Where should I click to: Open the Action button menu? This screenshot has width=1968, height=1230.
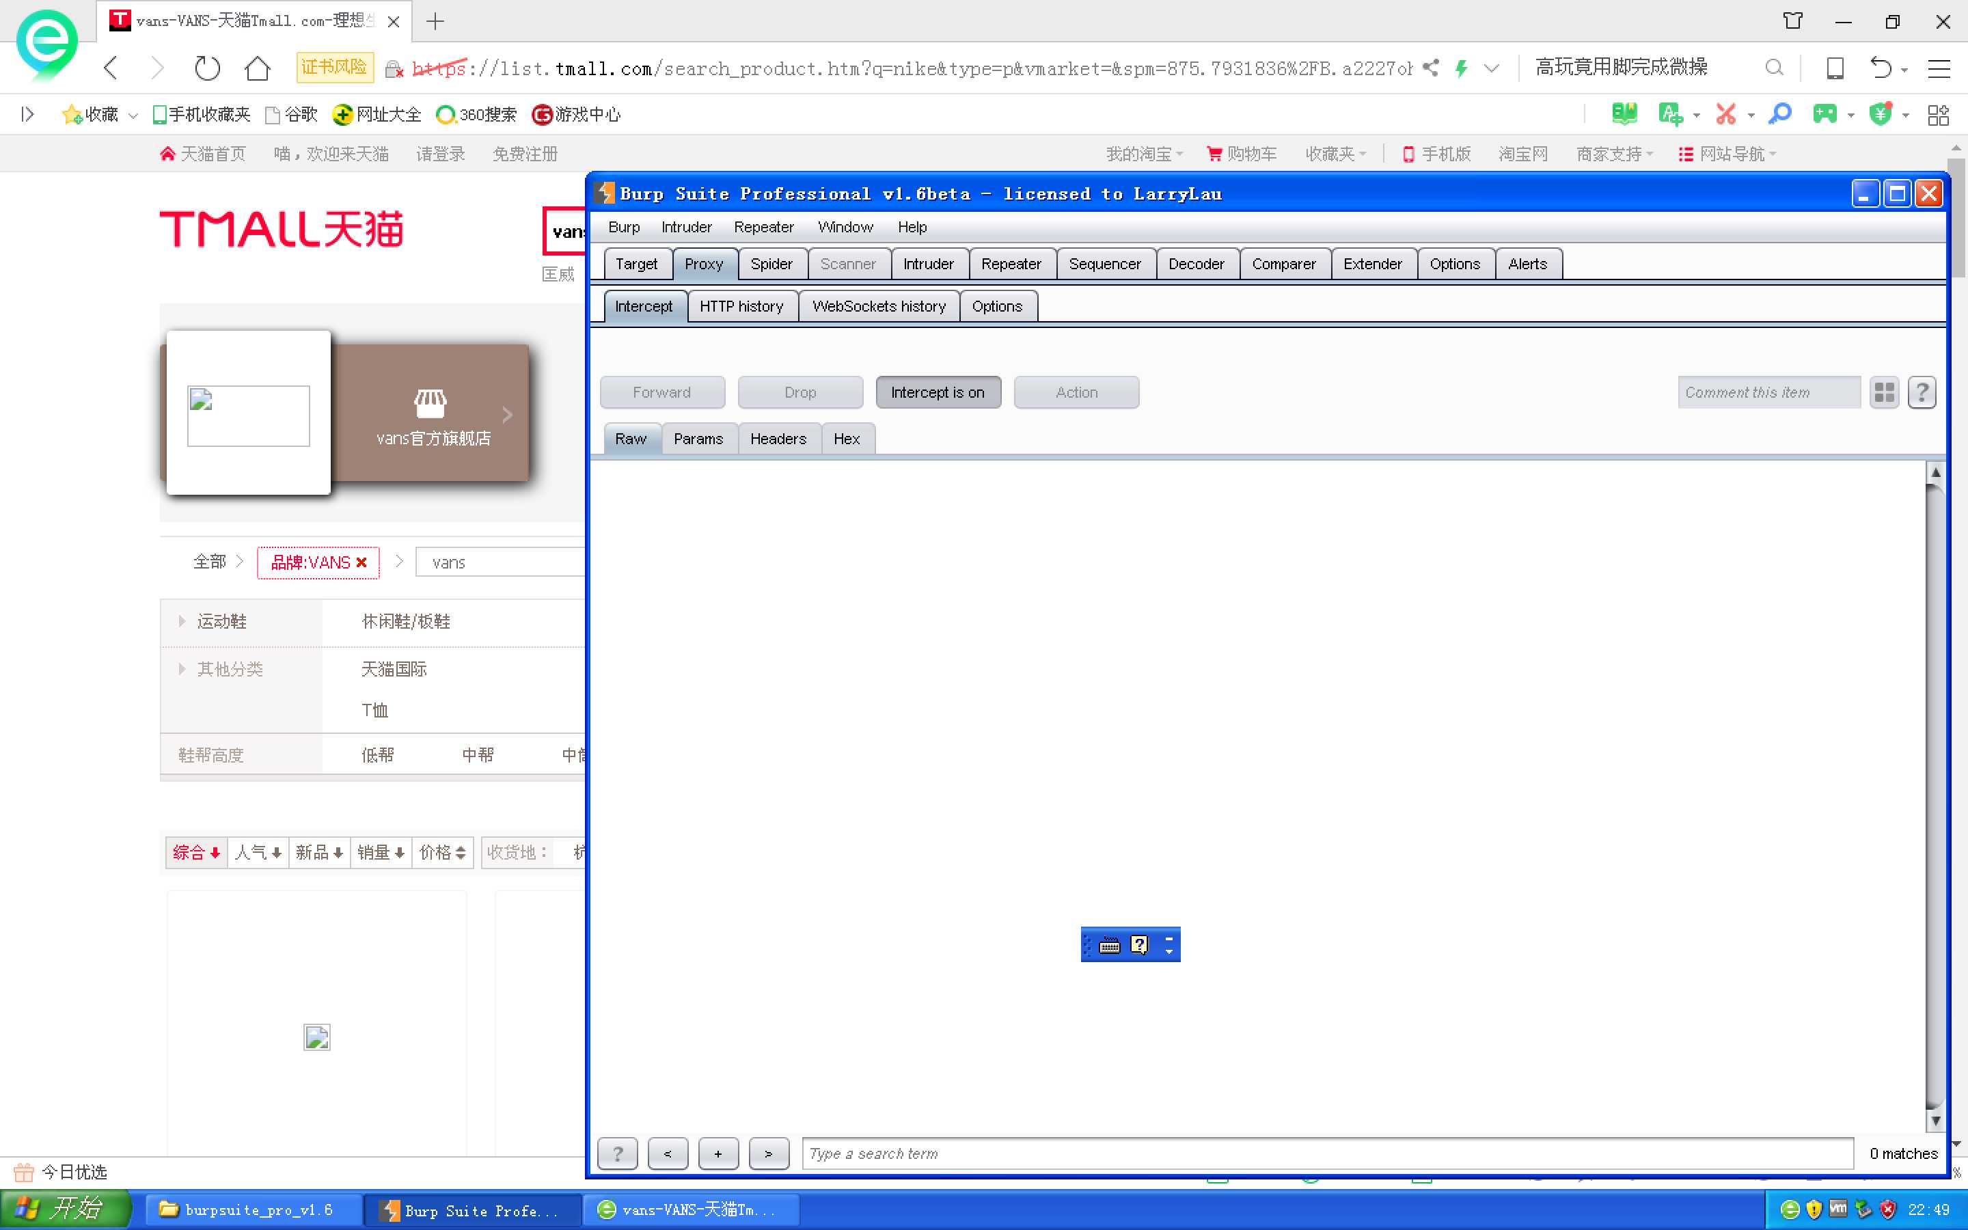point(1077,392)
